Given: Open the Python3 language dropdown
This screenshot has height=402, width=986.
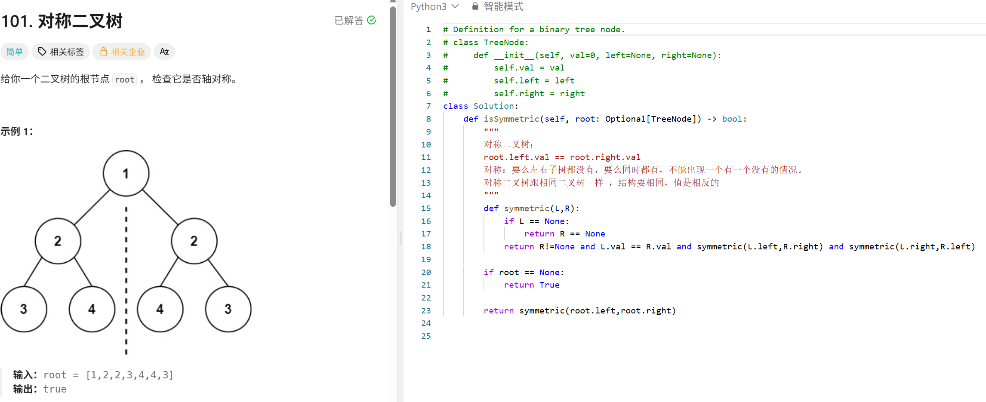Looking at the screenshot, I should tap(435, 6).
